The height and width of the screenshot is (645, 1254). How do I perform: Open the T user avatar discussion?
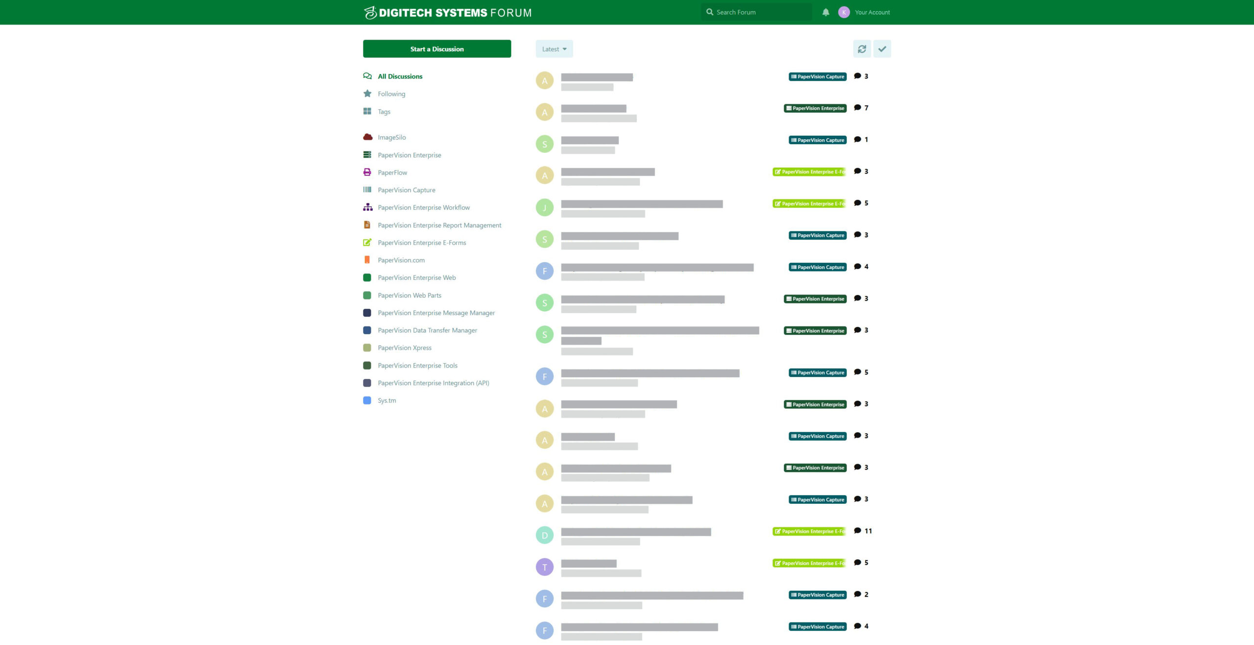click(x=545, y=567)
